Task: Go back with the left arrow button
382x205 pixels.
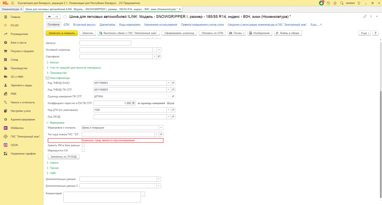Action: pyautogui.click(x=50, y=17)
